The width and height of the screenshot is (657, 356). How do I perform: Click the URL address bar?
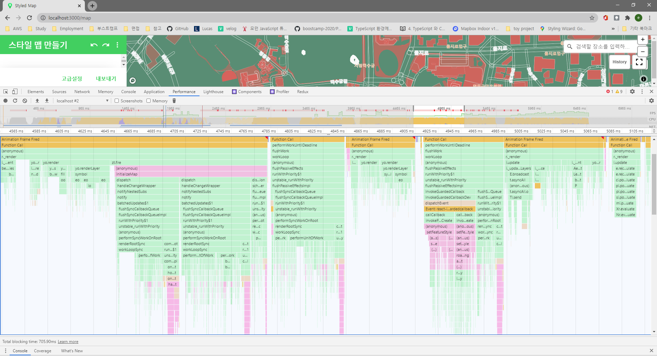315,18
